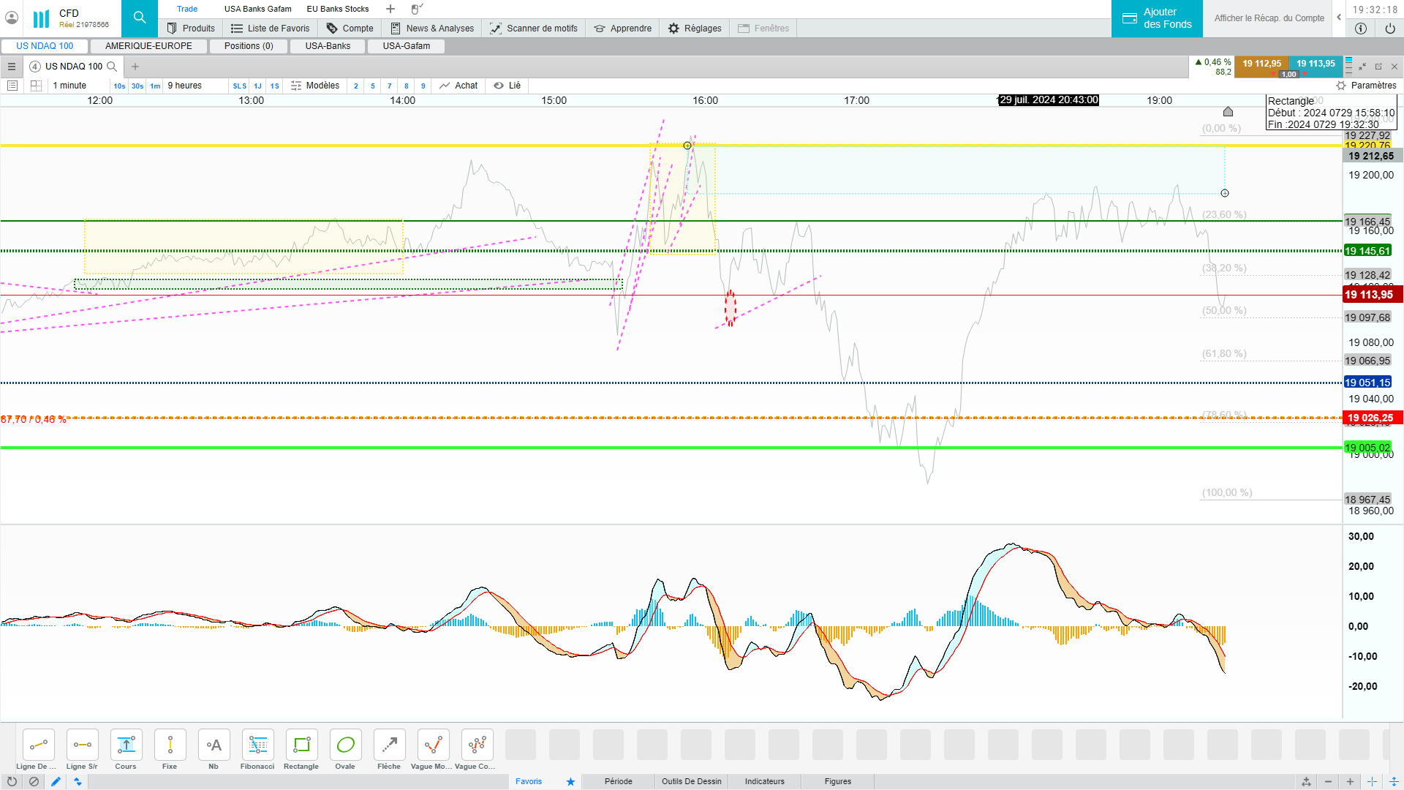Add a new chart tab with plus

[x=135, y=67]
